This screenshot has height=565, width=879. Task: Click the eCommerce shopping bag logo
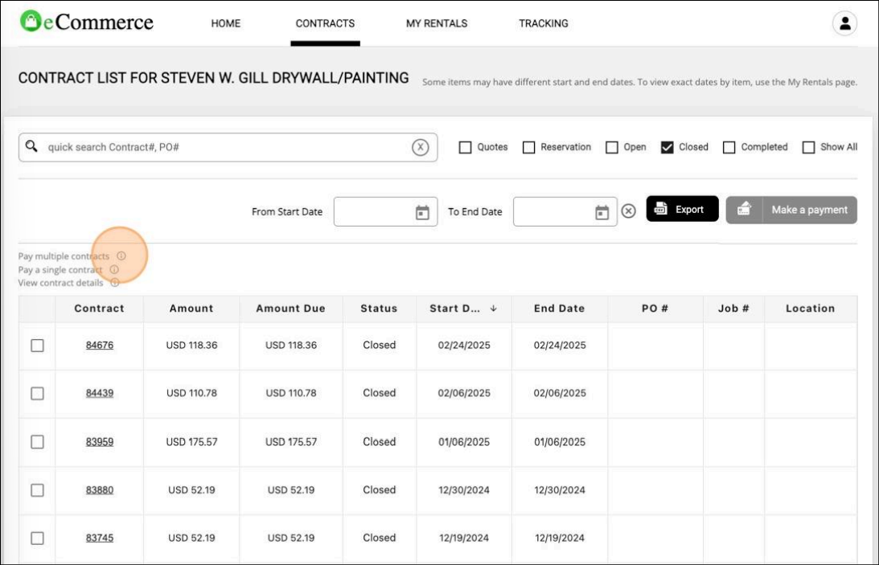tap(30, 22)
